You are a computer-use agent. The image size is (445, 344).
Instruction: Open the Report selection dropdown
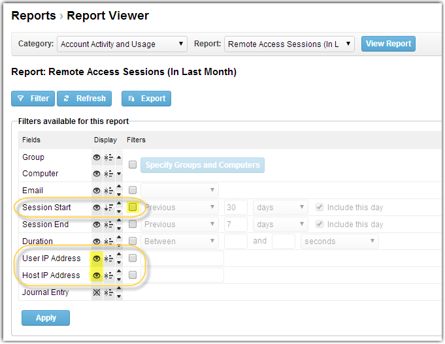(289, 44)
